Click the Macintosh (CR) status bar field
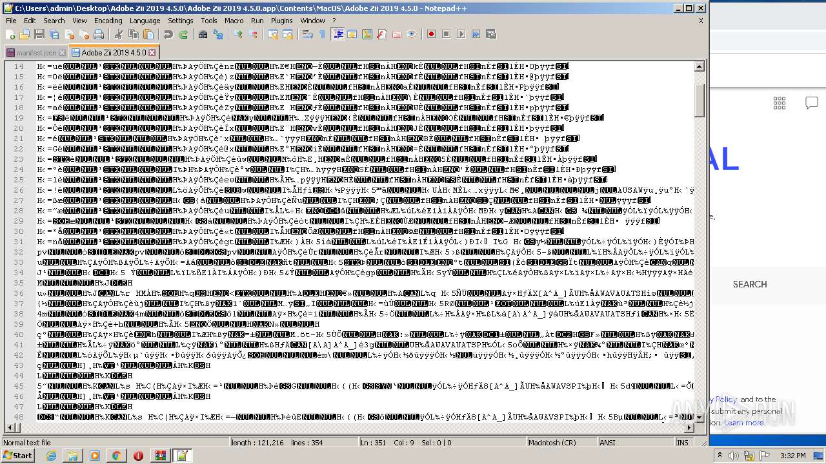The image size is (826, 464). click(x=561, y=443)
